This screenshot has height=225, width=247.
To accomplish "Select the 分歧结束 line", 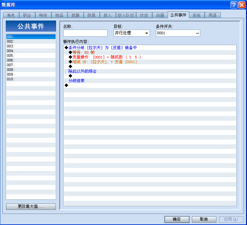I will tap(150, 81).
